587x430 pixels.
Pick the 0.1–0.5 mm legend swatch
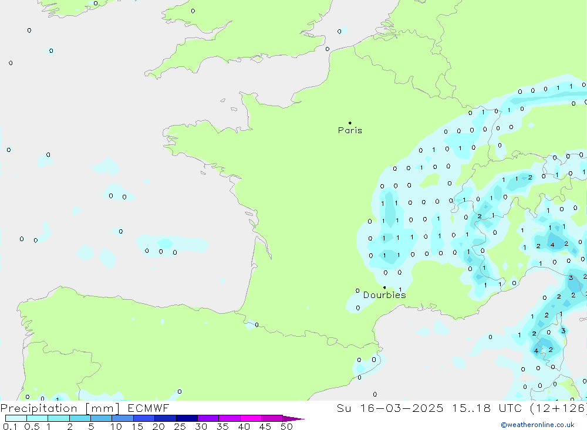16,418
